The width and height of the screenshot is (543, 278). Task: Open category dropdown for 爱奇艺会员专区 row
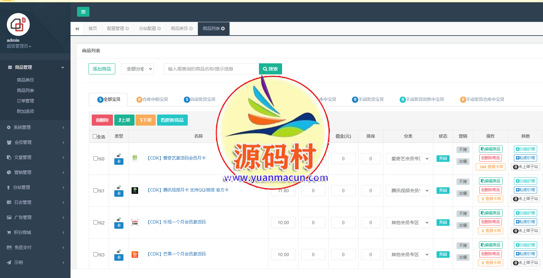point(408,159)
